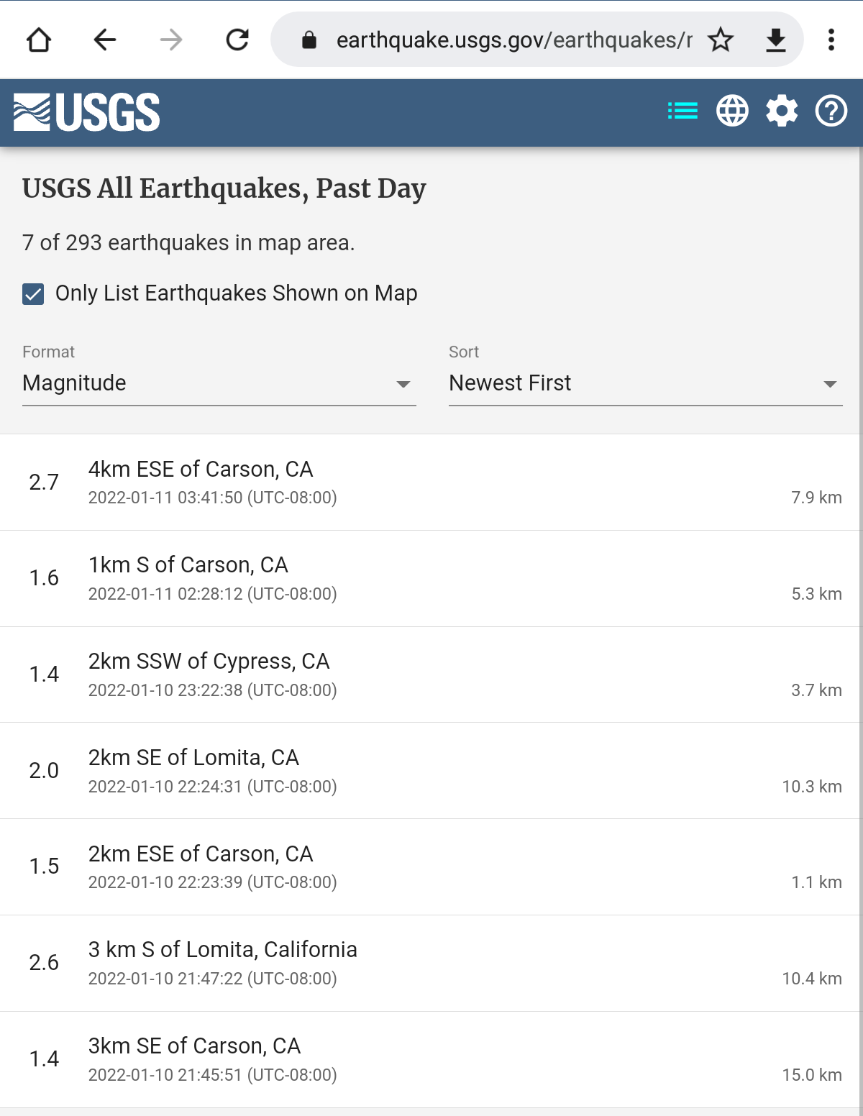Select the 3 km S of Lomita, California event

click(431, 964)
